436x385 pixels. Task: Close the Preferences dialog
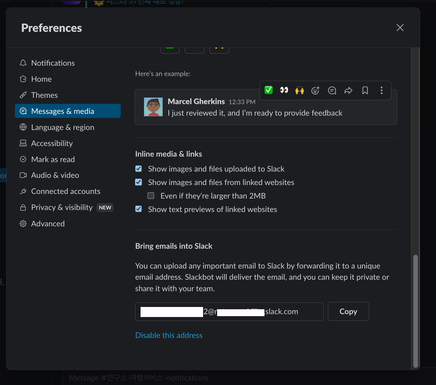coord(400,28)
